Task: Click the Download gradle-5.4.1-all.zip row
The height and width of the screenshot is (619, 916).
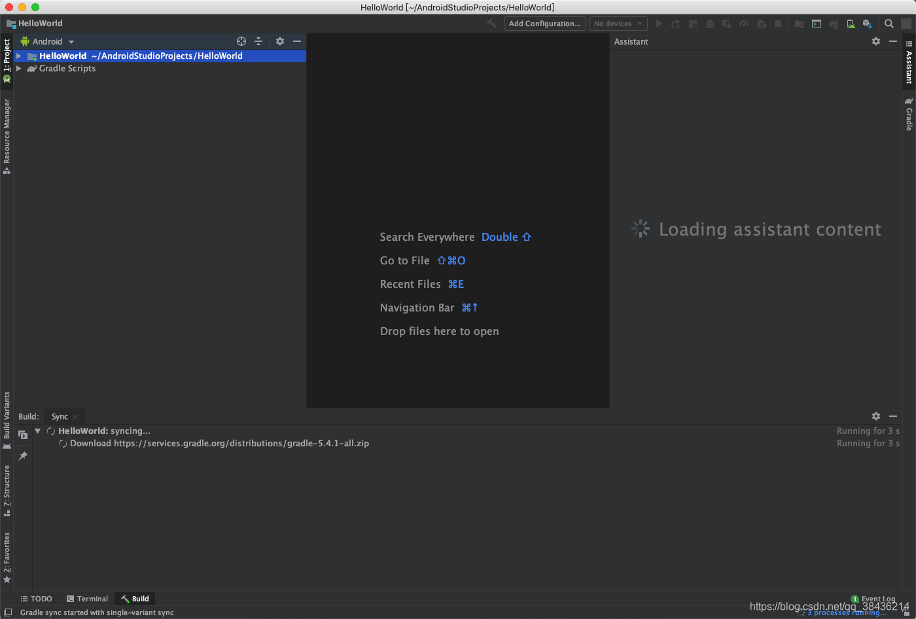Action: click(x=219, y=444)
